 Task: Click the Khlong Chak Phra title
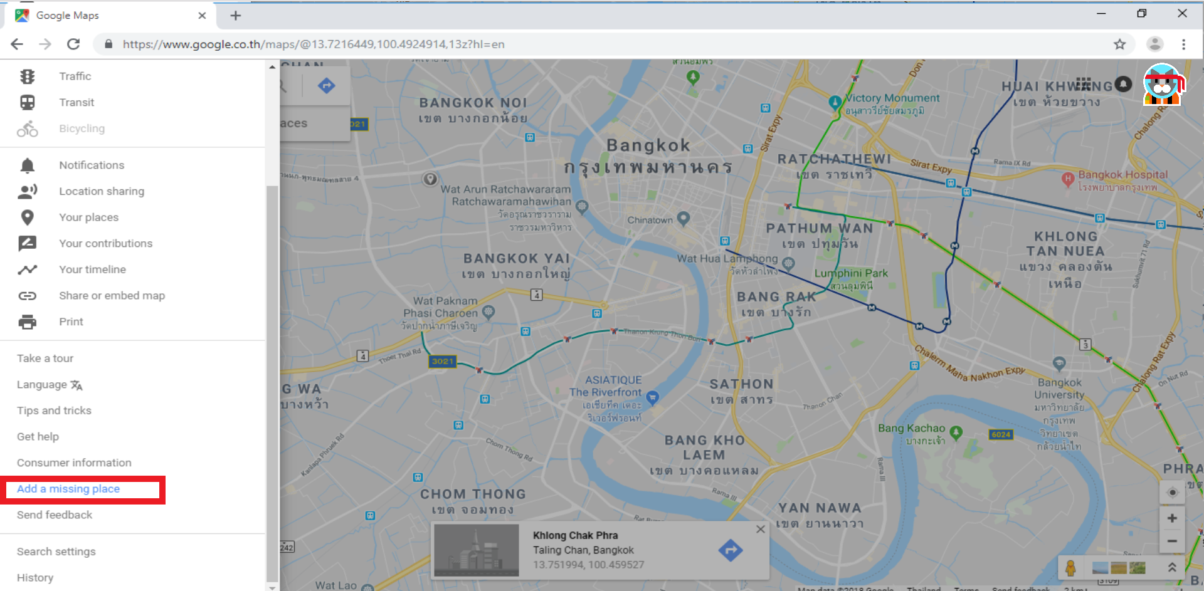click(576, 535)
